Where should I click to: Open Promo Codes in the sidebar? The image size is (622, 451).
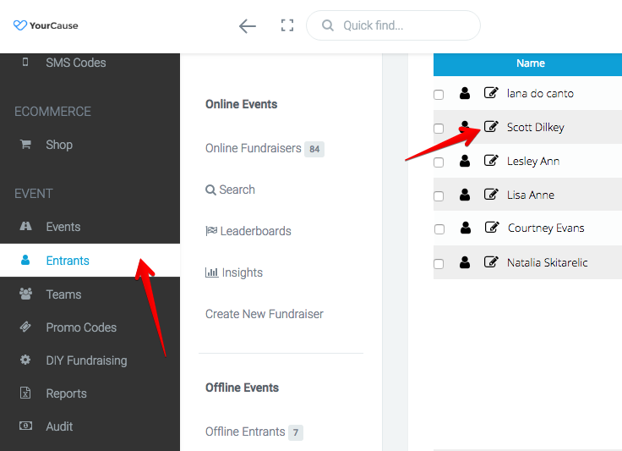(81, 327)
